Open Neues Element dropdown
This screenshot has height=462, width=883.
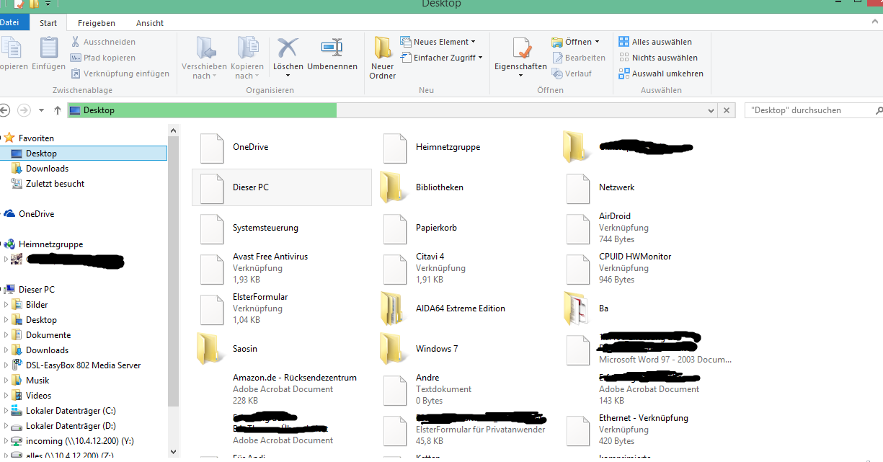(438, 42)
